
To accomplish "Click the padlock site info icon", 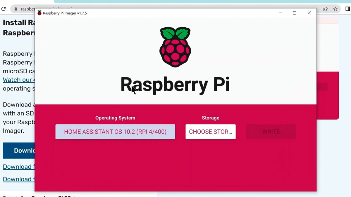I will pos(16,9).
